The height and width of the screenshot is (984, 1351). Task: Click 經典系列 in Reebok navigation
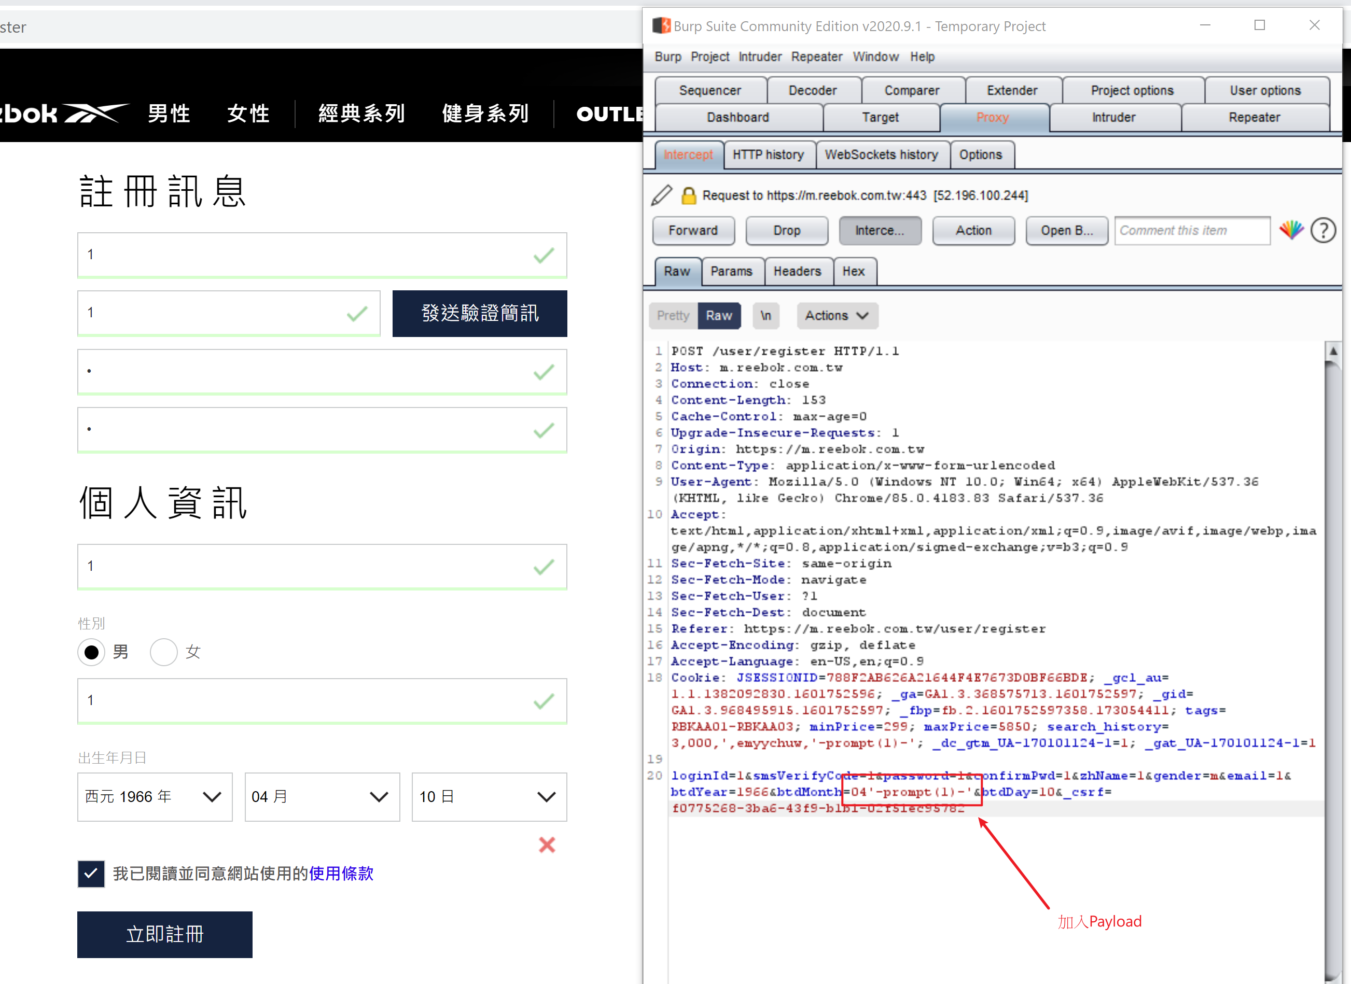(361, 113)
